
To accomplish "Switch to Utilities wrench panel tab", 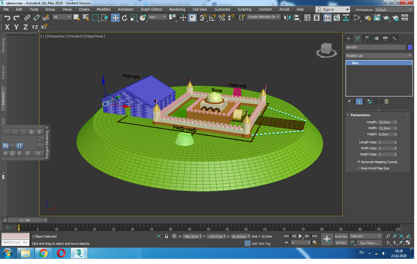I will point(394,39).
